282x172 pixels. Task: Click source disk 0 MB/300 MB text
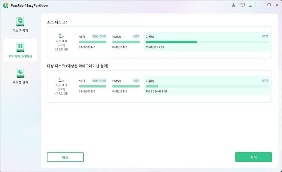(x=87, y=47)
